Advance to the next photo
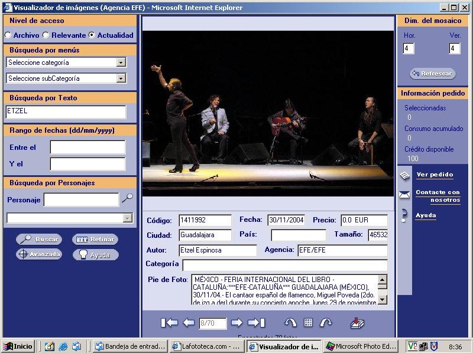473x354 pixels. 237,323
